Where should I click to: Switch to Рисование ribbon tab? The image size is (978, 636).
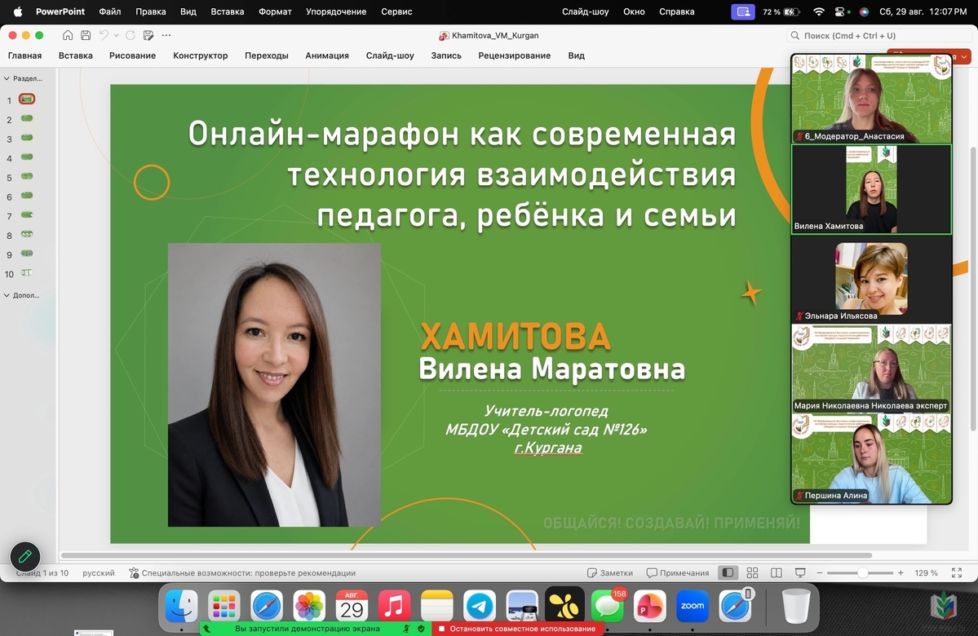click(132, 55)
